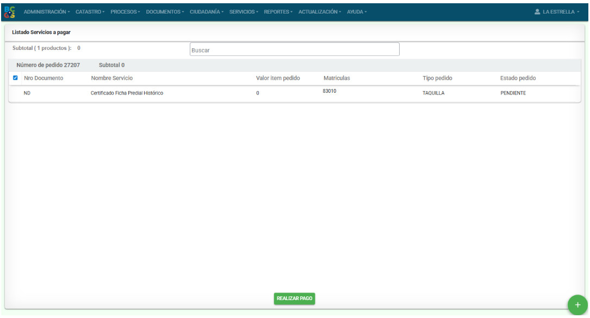The image size is (590, 318).
Task: Open the AYUDA help menu
Action: pyautogui.click(x=357, y=12)
